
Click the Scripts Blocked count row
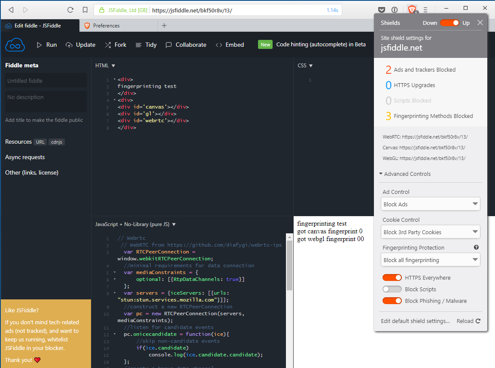pyautogui.click(x=409, y=101)
